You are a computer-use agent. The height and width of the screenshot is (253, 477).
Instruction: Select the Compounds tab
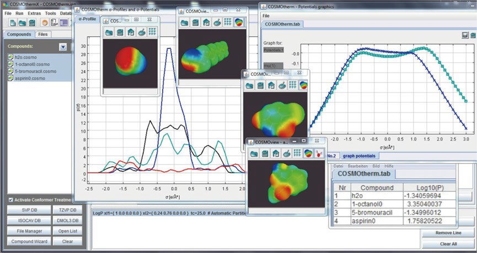(19, 34)
